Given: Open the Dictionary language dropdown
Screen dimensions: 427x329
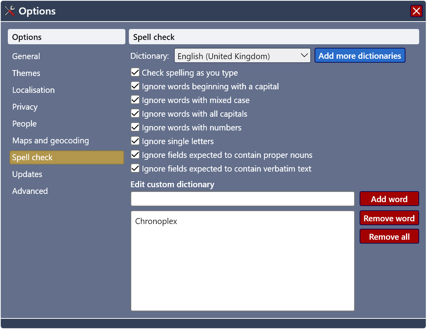Looking at the screenshot, I should [242, 56].
